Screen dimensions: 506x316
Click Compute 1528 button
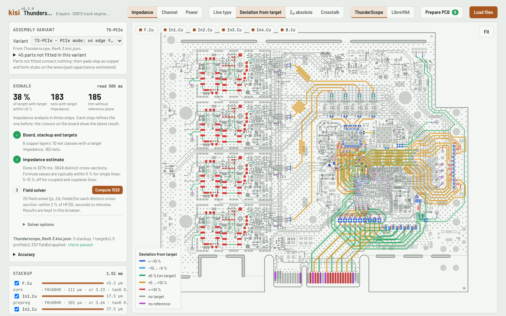(108, 190)
